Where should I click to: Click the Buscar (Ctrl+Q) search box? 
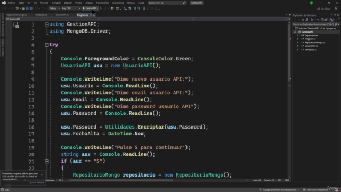click(167, 3)
